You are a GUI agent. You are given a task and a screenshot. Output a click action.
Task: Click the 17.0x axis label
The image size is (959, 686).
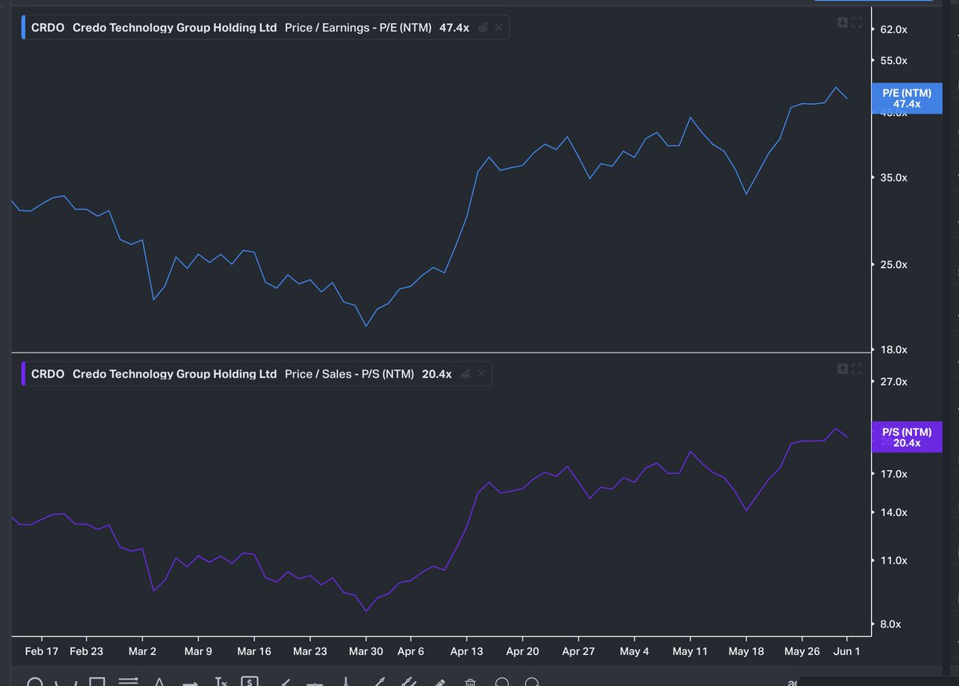tap(893, 474)
